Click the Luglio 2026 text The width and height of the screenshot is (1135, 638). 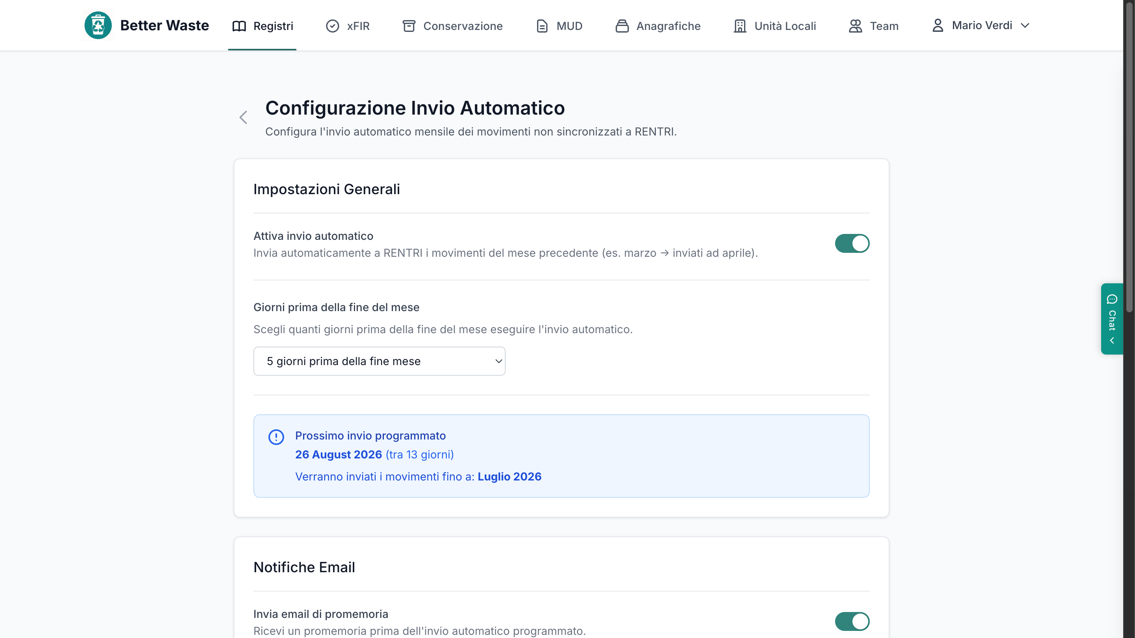(x=509, y=477)
